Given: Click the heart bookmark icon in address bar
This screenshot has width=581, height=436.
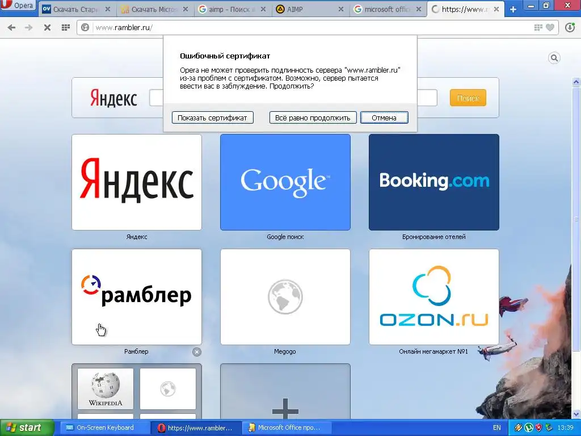Looking at the screenshot, I should point(550,27).
